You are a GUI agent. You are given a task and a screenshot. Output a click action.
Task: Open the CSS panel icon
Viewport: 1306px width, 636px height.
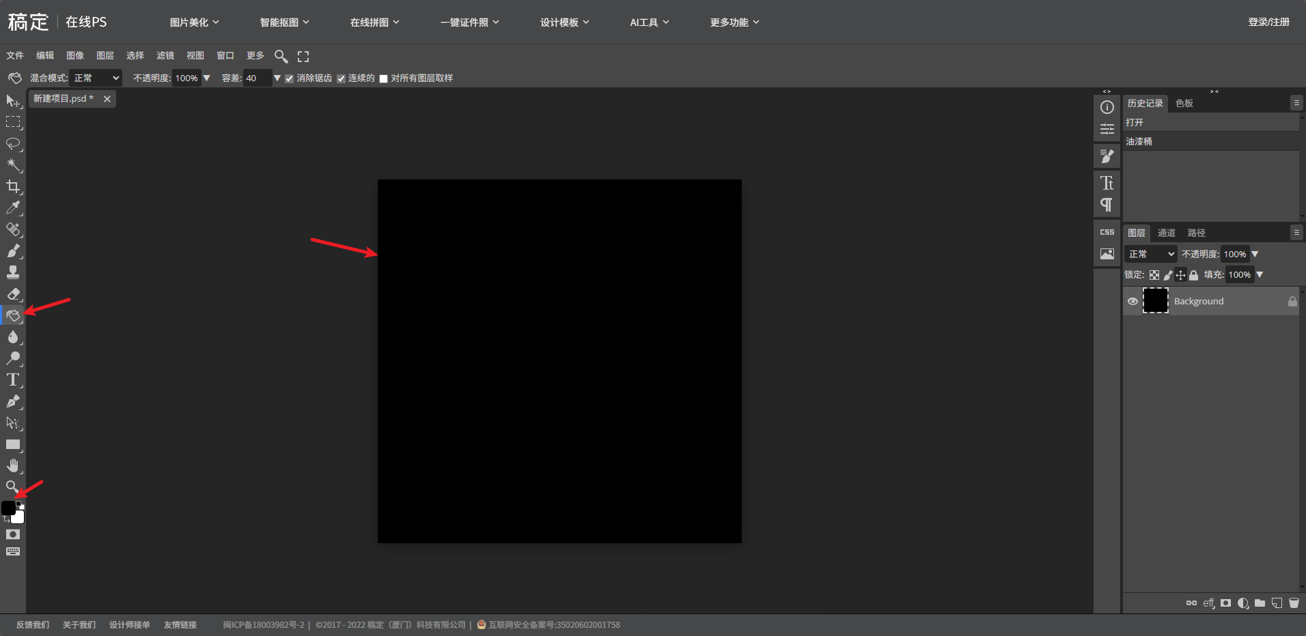point(1107,232)
